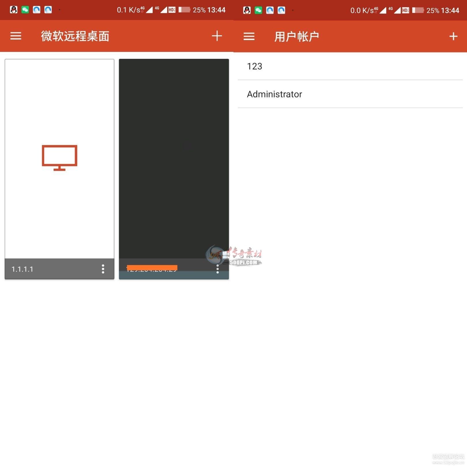Tap WeChat notification icon in left status bar
Image resolution: width=467 pixels, height=467 pixels.
pyautogui.click(x=25, y=10)
